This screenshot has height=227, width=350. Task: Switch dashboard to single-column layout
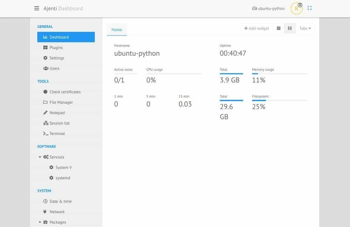click(279, 28)
